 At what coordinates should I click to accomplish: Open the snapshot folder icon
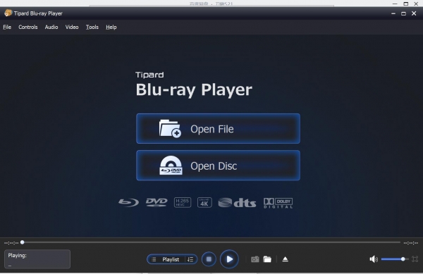267,259
